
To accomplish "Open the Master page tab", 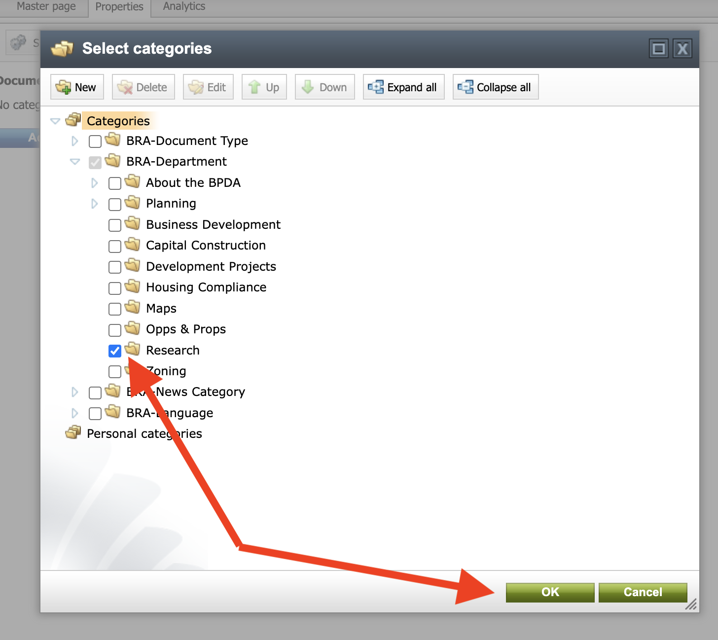I will (46, 6).
